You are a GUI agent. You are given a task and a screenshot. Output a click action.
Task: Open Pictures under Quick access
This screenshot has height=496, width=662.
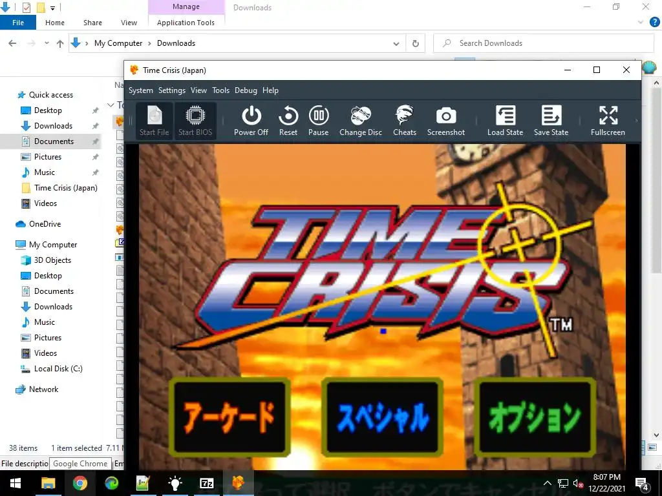pyautogui.click(x=48, y=157)
